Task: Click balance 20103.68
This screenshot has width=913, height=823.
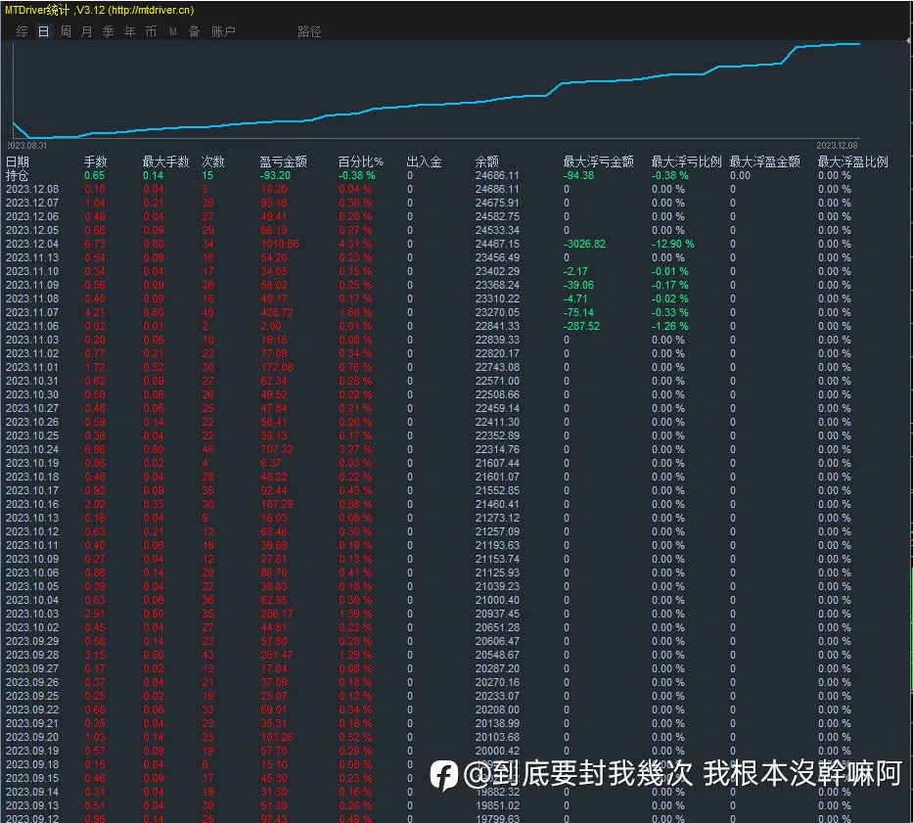Action: click(x=497, y=737)
